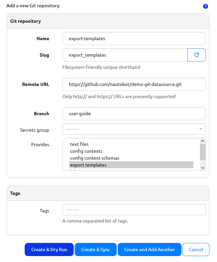Click into the Name field with export-templates
Viewport: 217px width, 262px height.
pos(134,39)
